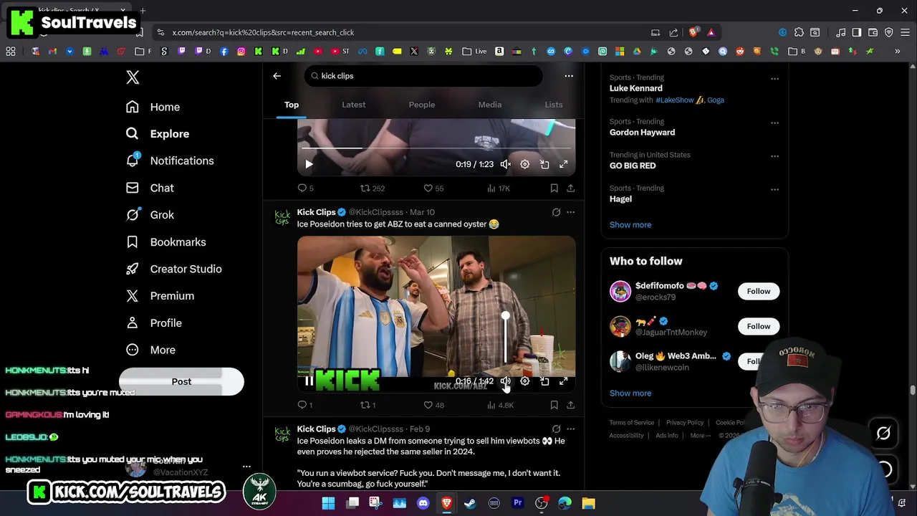Screen dimensions: 917x516
Task: Share the post with 17K views
Action: [570, 188]
